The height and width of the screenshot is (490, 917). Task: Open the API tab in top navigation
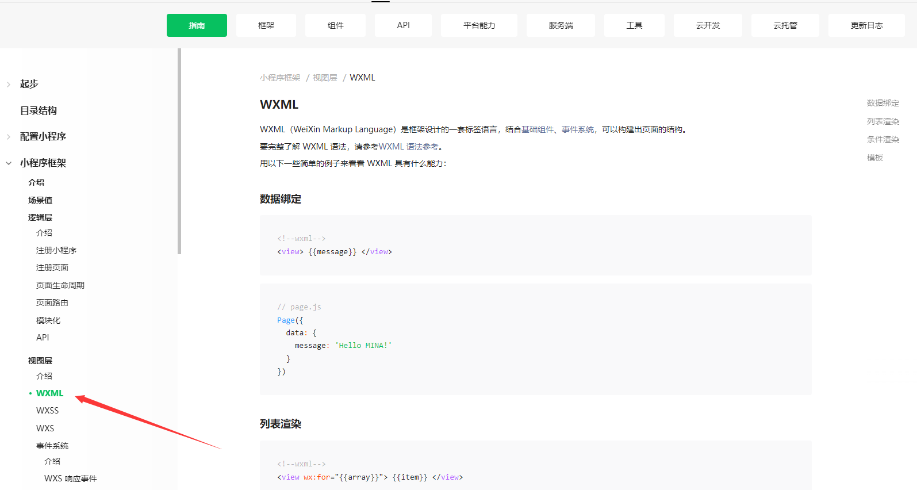403,25
